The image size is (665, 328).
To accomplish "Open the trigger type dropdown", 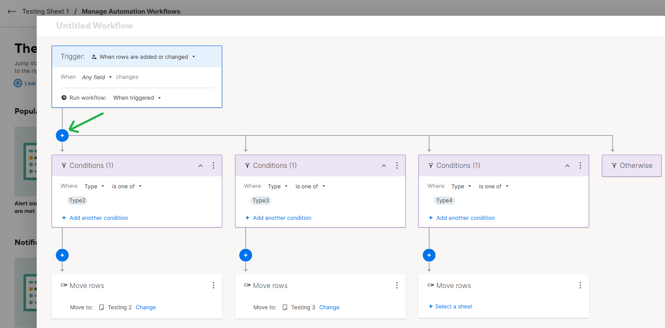I will 144,57.
